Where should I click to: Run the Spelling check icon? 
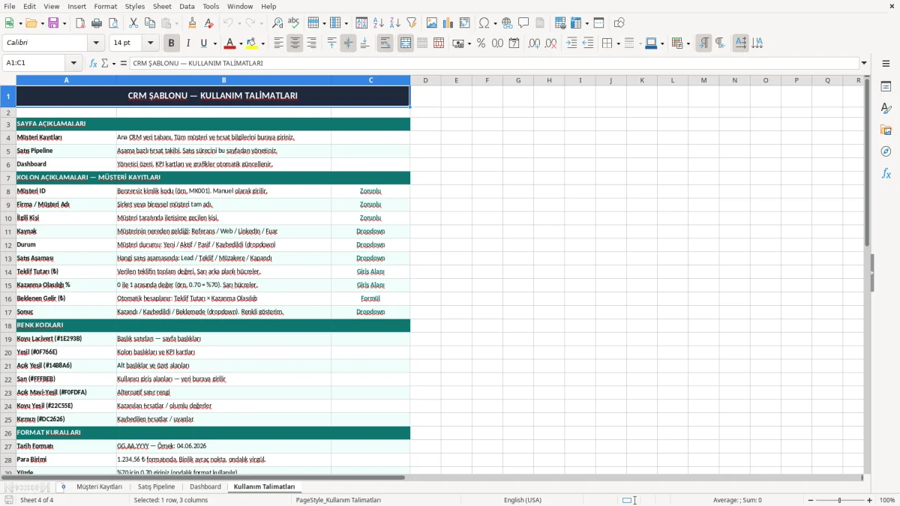293,23
